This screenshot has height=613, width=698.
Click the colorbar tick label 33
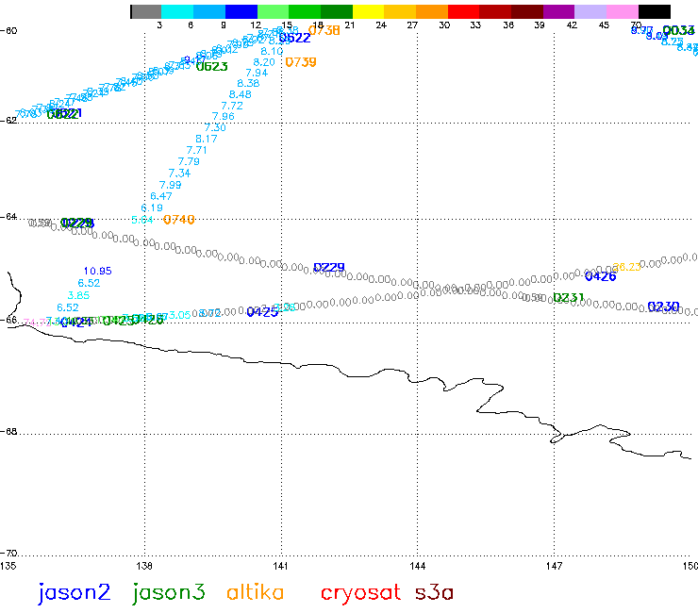475,25
